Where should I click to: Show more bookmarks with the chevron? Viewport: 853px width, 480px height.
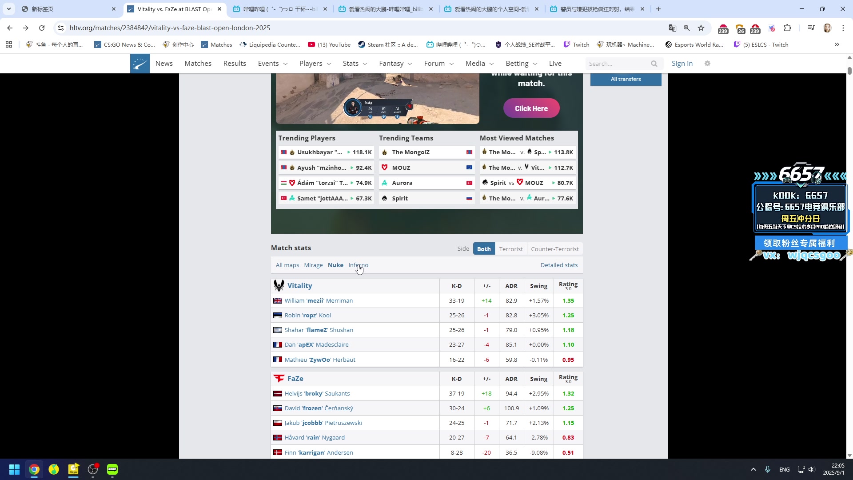(837, 44)
